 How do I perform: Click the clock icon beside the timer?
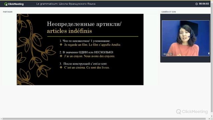tap(197, 4)
